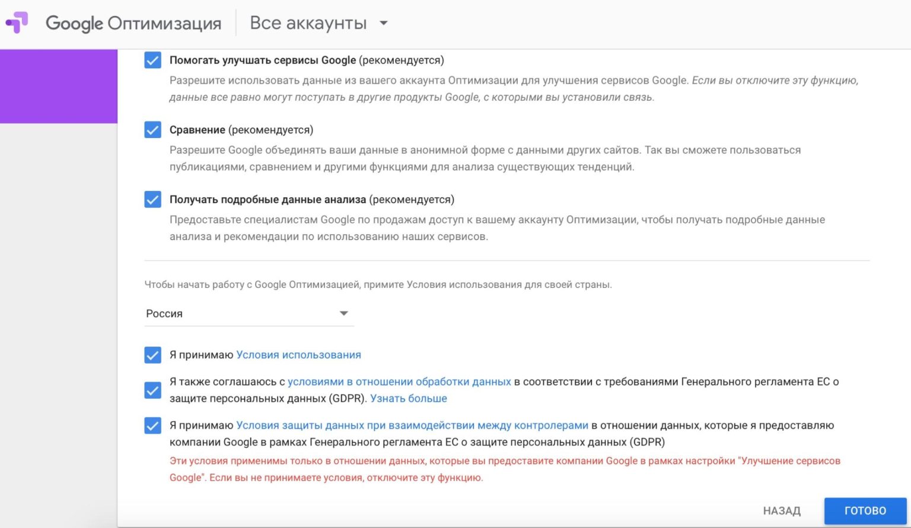Toggle the Я принимаю Условия использования checkbox

(152, 355)
